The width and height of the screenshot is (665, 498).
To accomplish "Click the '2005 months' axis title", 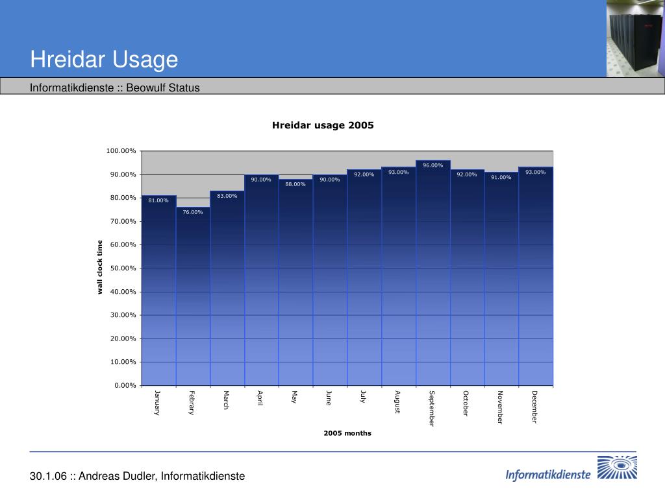I will pyautogui.click(x=347, y=433).
